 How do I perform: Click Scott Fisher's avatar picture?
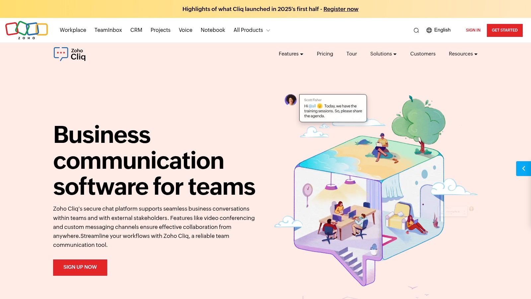click(291, 100)
